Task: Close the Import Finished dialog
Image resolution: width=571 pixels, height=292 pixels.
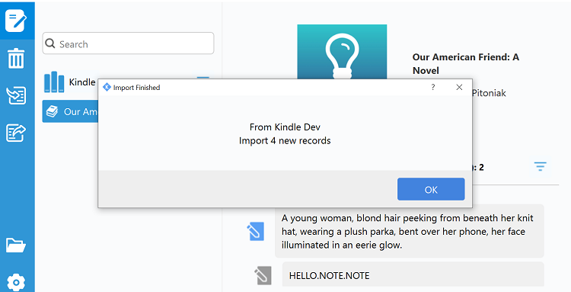Action: click(x=459, y=87)
